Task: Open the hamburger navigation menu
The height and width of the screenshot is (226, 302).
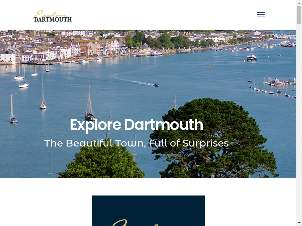Action: coord(260,15)
